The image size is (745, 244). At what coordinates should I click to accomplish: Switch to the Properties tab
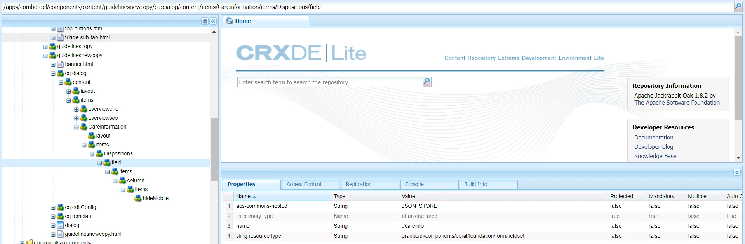(251, 184)
